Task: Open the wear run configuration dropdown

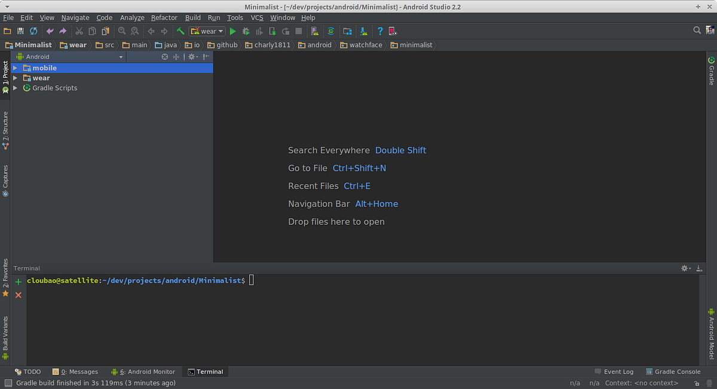Action: [x=207, y=31]
